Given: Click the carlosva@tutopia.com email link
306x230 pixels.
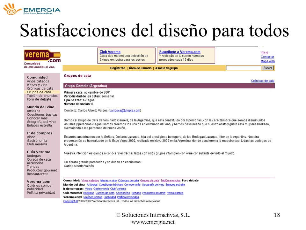Looking at the screenshot, I should click(x=125, y=111).
